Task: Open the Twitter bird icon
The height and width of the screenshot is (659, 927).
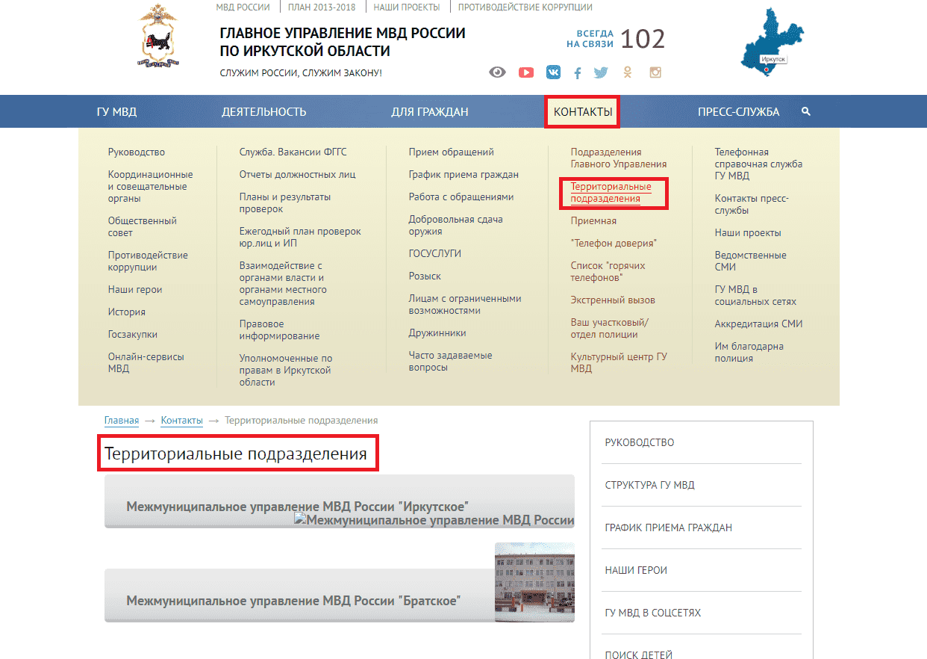Action: 601,72
